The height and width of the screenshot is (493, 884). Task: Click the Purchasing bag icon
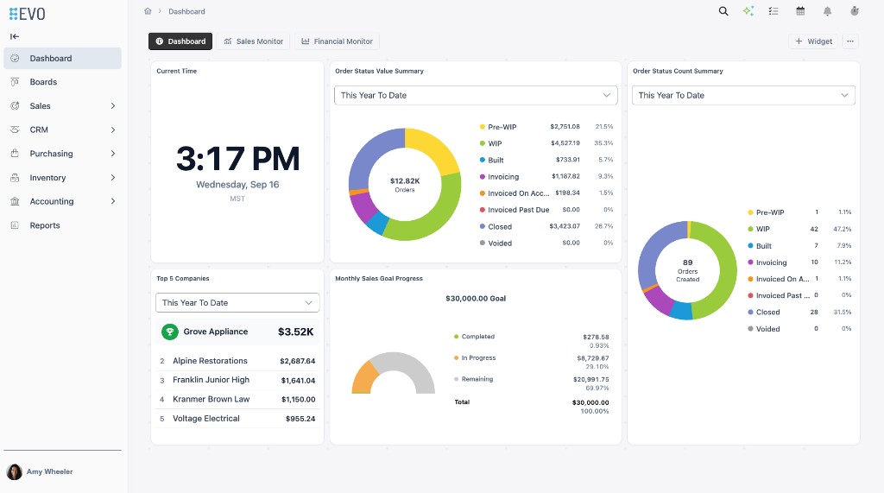coord(15,154)
